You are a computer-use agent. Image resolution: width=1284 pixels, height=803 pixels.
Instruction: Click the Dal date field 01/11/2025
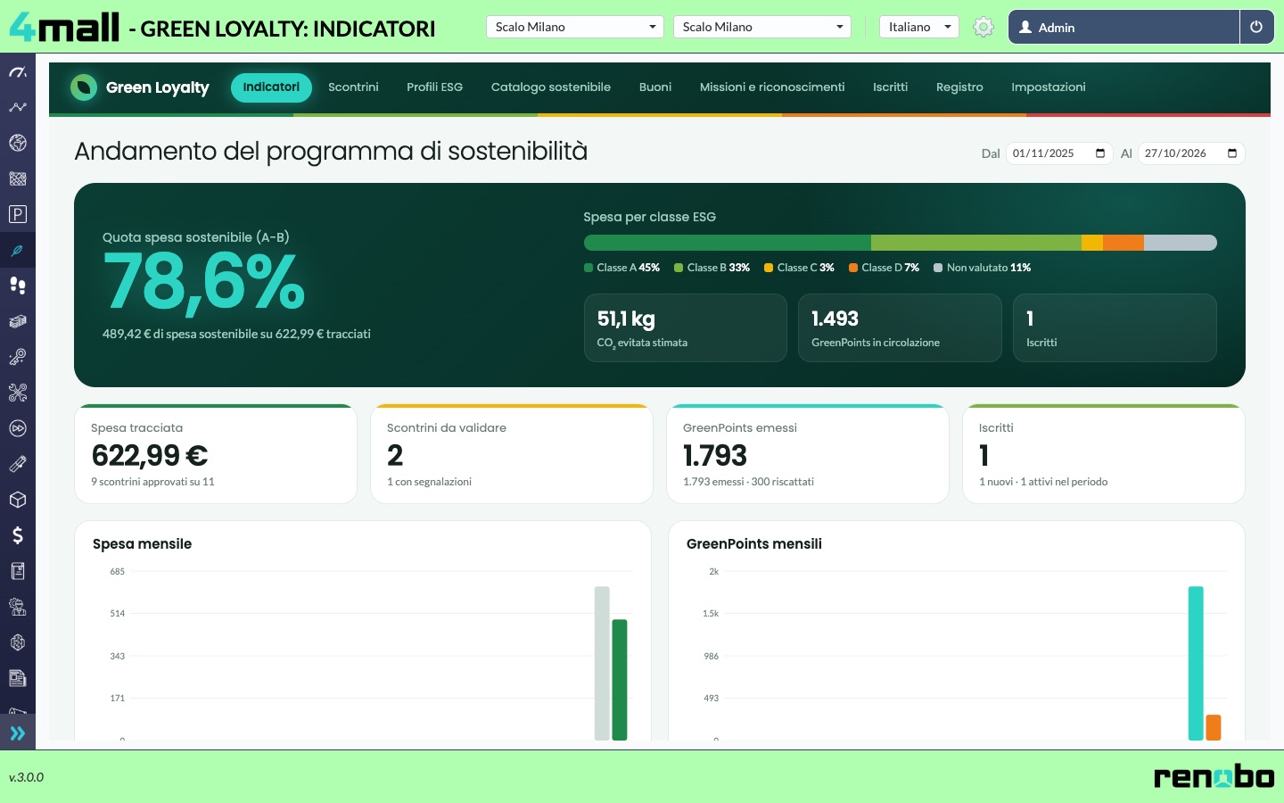tap(1059, 153)
